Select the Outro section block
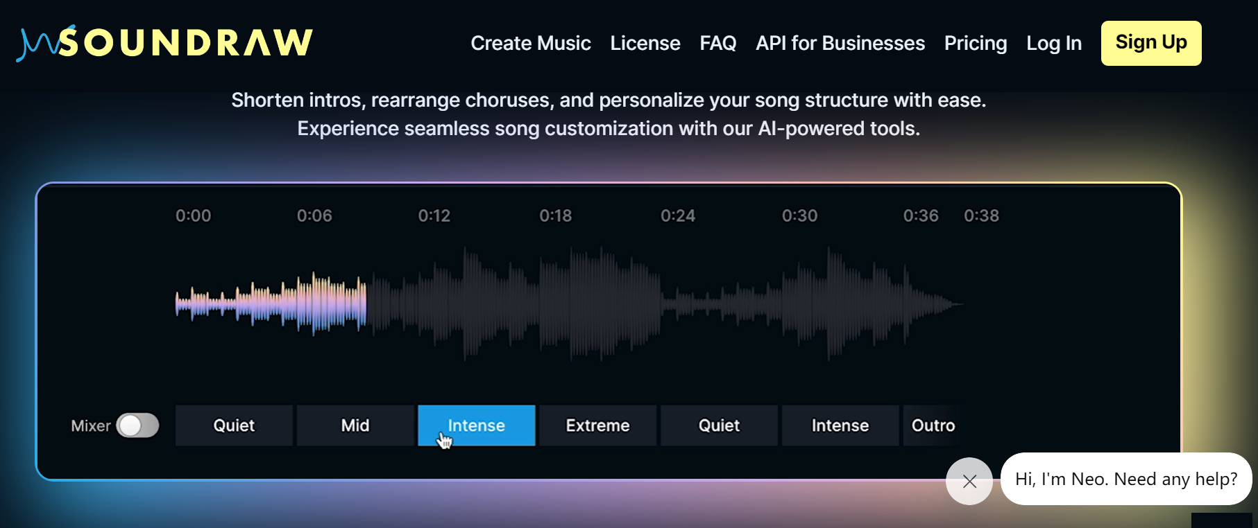 933,425
